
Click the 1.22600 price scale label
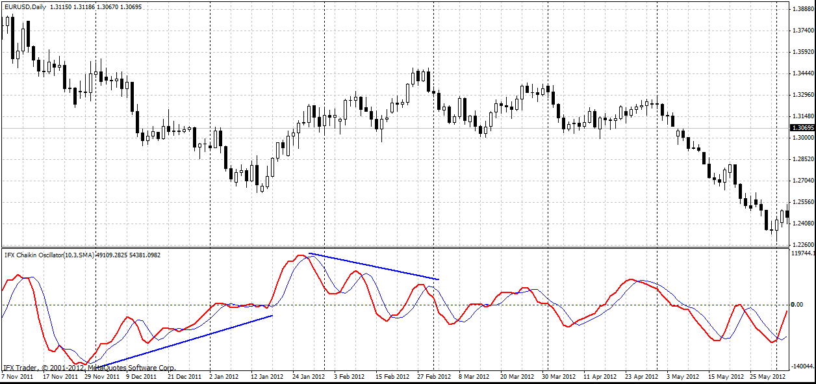[802, 244]
